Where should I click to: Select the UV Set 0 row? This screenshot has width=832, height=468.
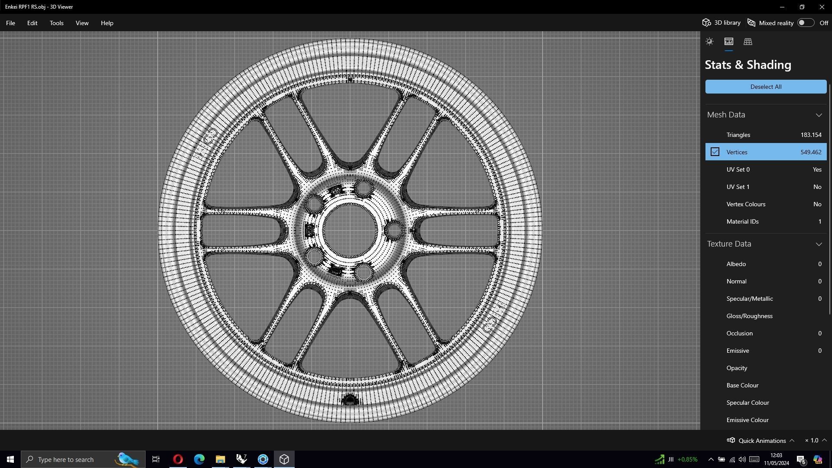coord(766,169)
